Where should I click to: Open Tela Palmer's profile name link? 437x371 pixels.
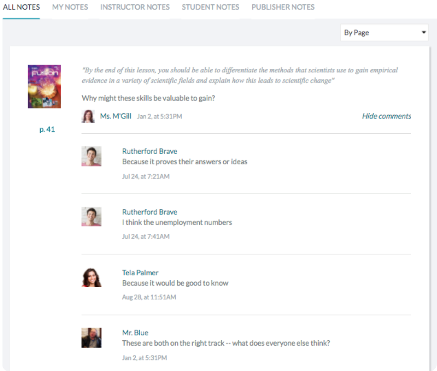(140, 273)
